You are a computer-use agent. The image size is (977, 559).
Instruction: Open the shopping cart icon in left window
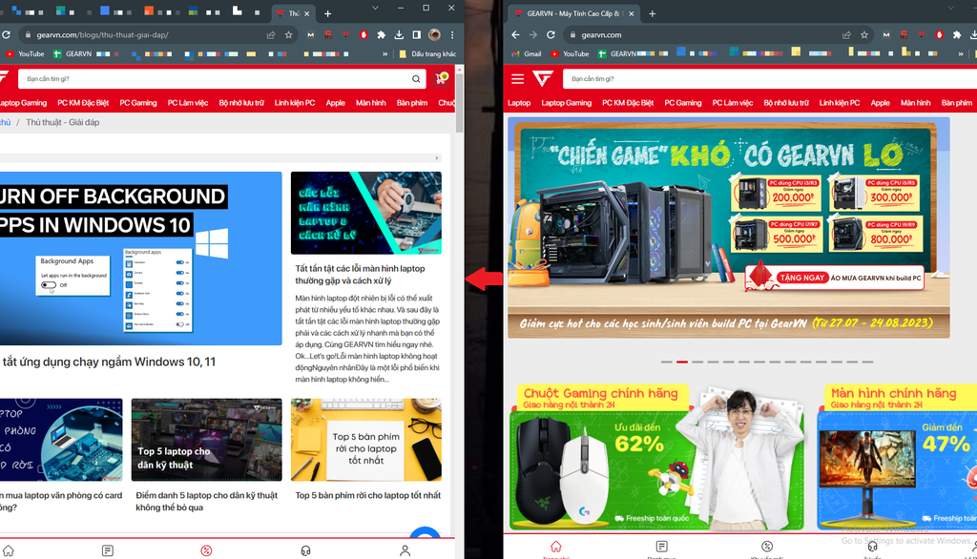[x=441, y=78]
